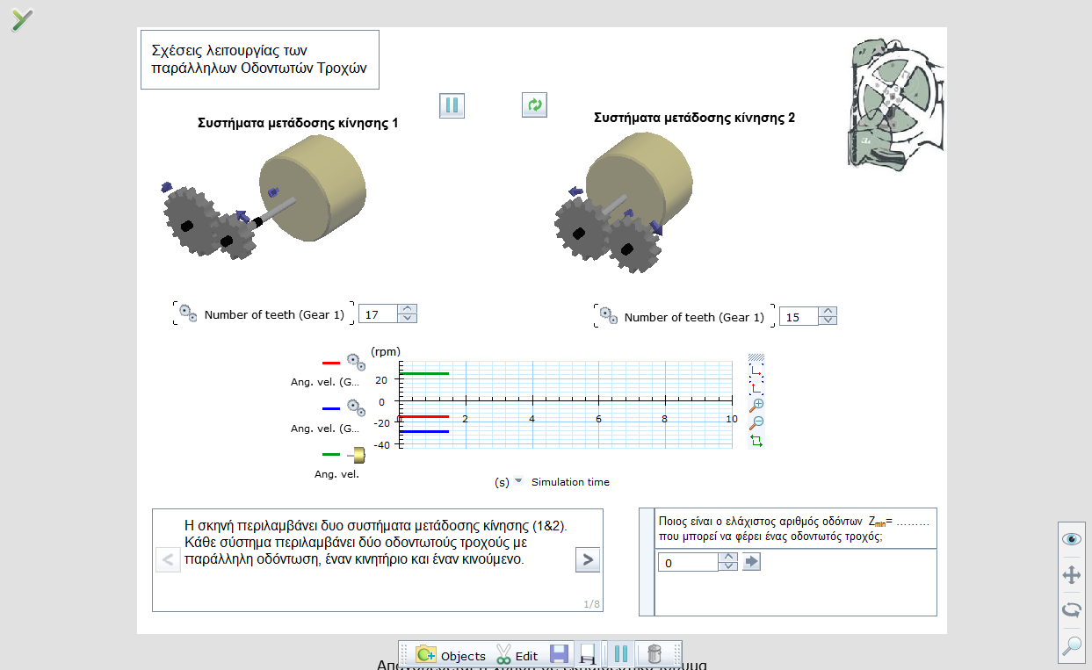The width and height of the screenshot is (1092, 670).
Task: Click the blue line color swatch in legend
Action: click(331, 408)
